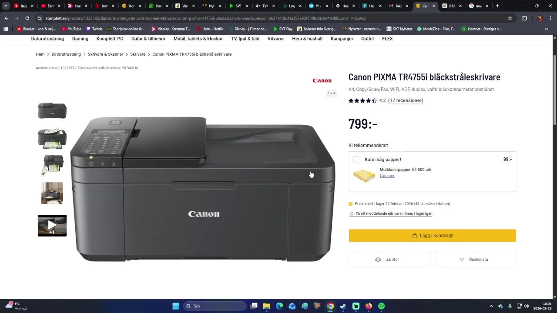Image resolution: width=557 pixels, height=313 pixels.
Task: Click the Önskelista wishlist button
Action: (x=475, y=260)
